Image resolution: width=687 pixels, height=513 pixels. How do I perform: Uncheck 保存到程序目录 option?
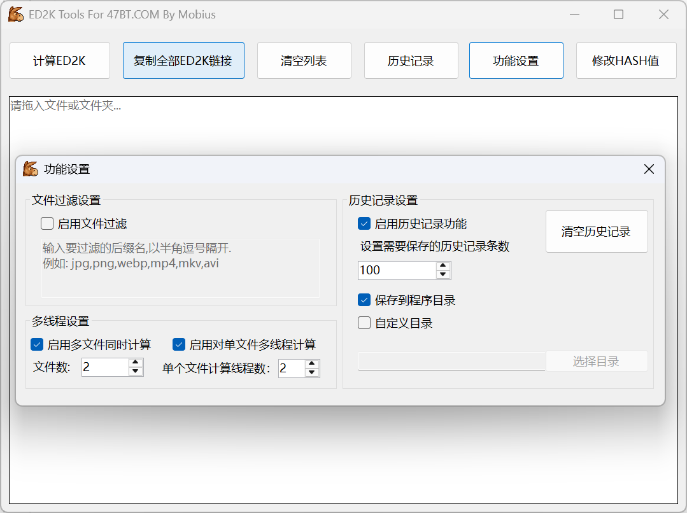[x=364, y=300]
